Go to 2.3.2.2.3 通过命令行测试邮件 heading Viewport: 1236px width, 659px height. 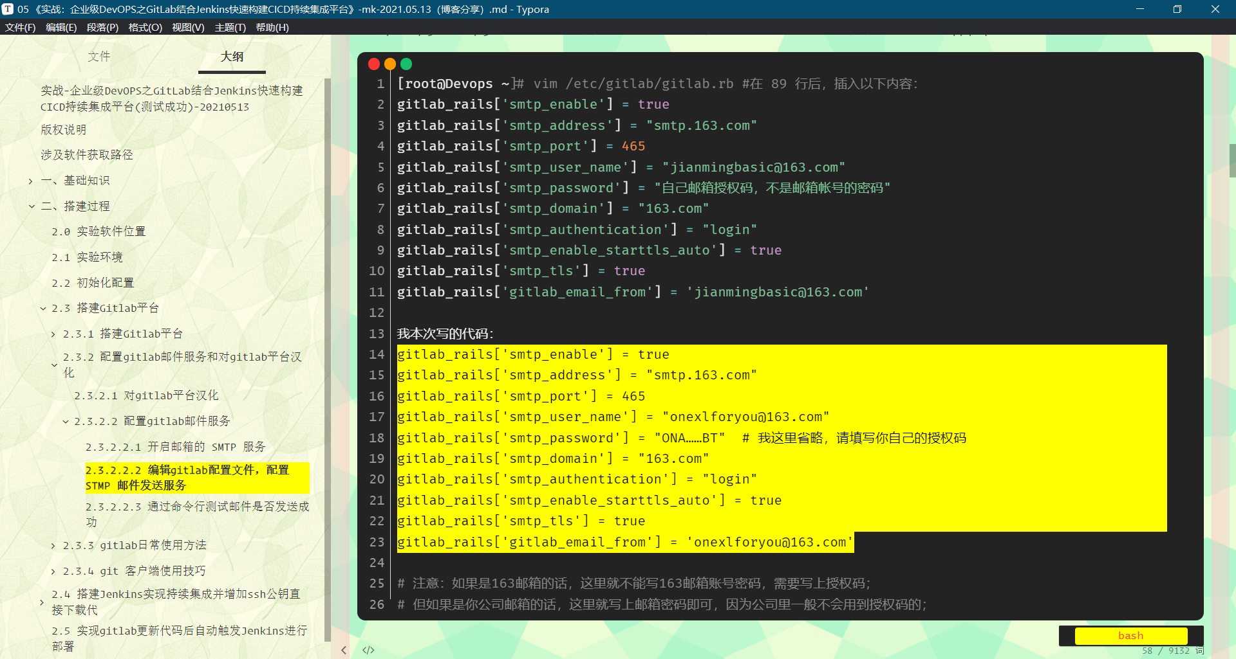tap(197, 514)
